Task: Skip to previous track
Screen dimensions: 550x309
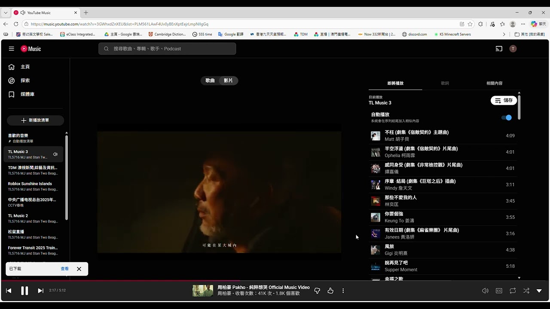Action: point(9,291)
